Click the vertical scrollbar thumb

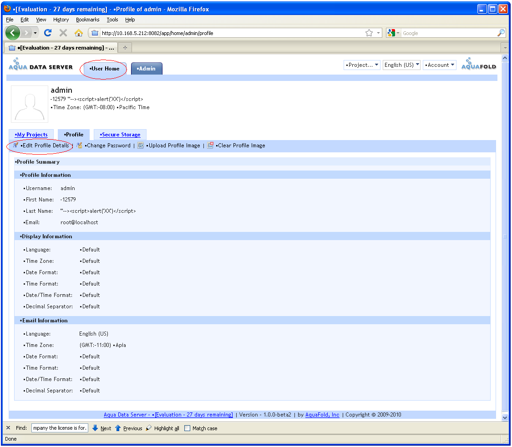pos(505,236)
